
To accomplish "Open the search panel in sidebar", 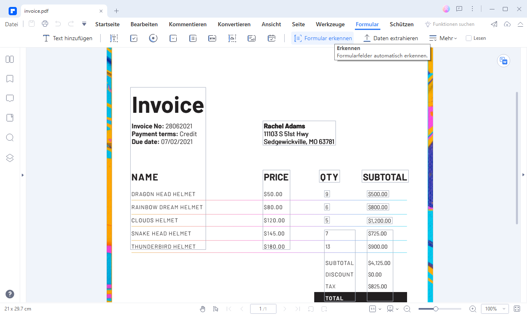I will click(10, 138).
